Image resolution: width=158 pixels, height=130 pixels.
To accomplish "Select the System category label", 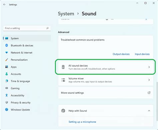I will tap(15, 38).
